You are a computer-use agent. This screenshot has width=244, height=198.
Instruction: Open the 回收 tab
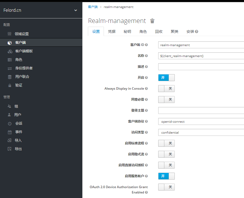[159, 31]
